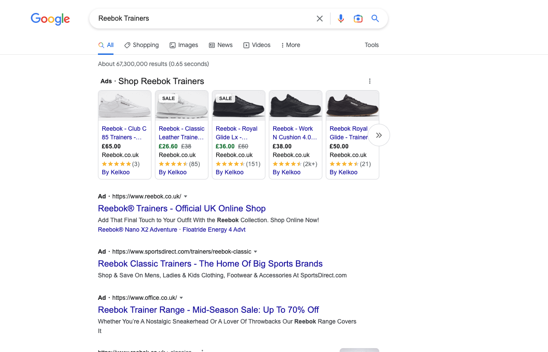Open the Reebok - Classic Leather Trainers link
548x352 pixels.
point(182,133)
